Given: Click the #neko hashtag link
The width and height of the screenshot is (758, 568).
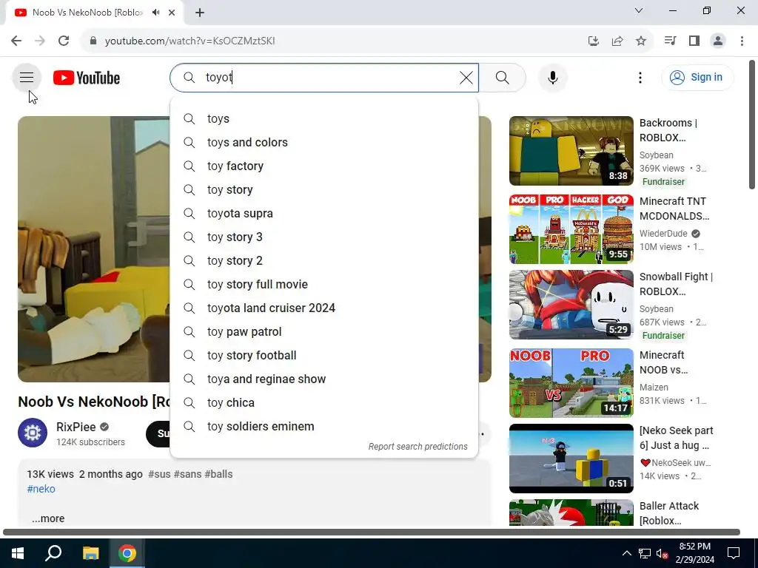Looking at the screenshot, I should point(41,489).
